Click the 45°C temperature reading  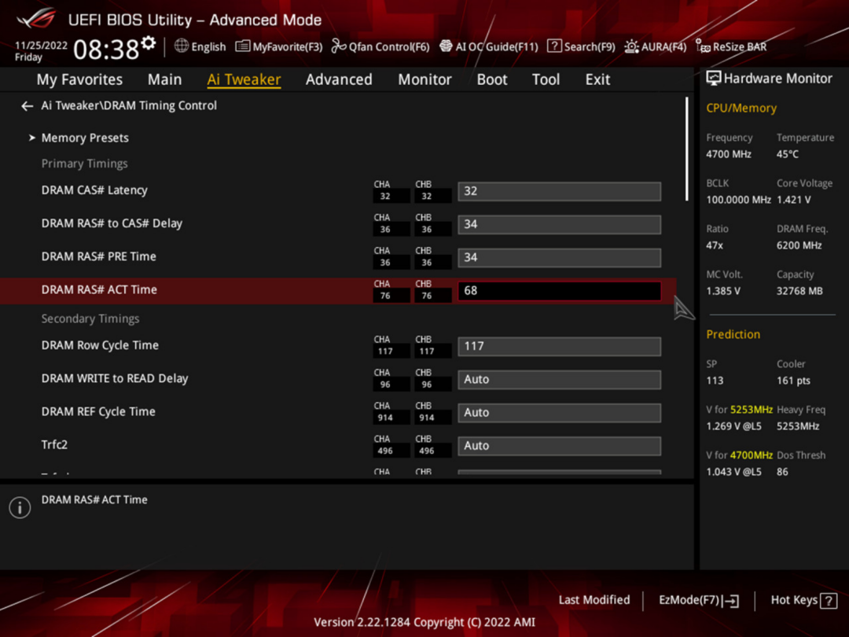click(787, 154)
